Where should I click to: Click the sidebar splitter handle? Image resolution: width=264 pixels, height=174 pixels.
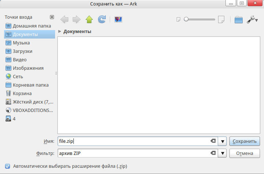coord(56,73)
